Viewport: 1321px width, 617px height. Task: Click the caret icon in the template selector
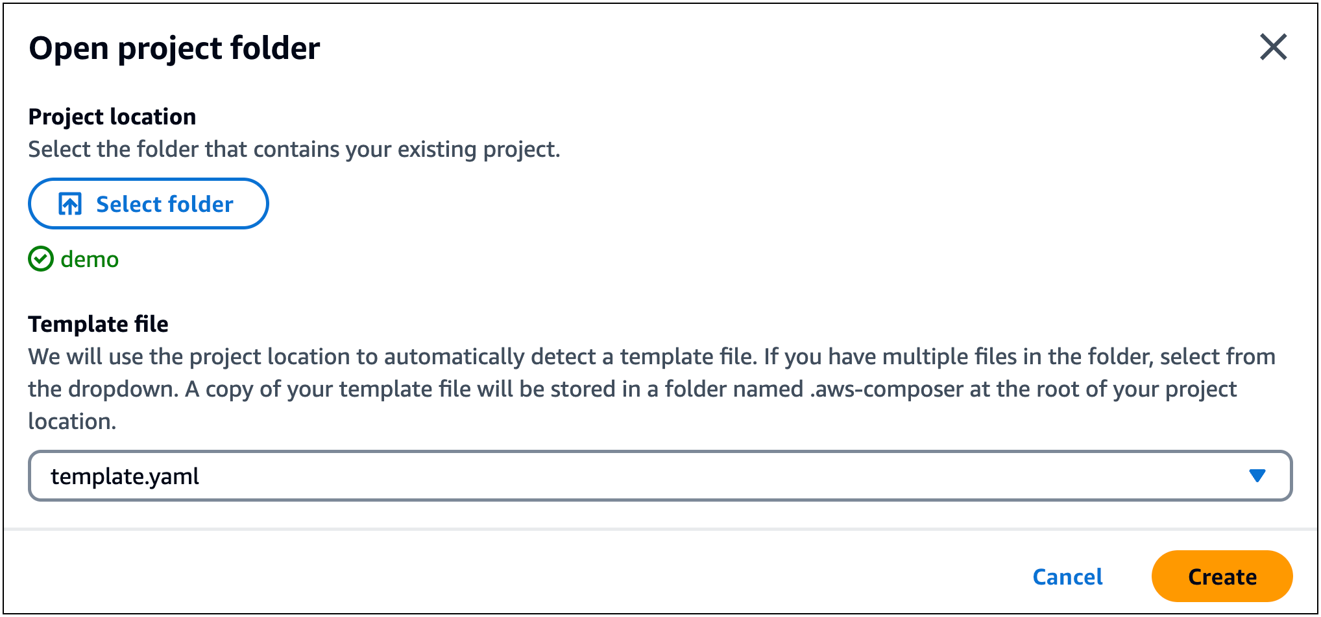point(1257,475)
